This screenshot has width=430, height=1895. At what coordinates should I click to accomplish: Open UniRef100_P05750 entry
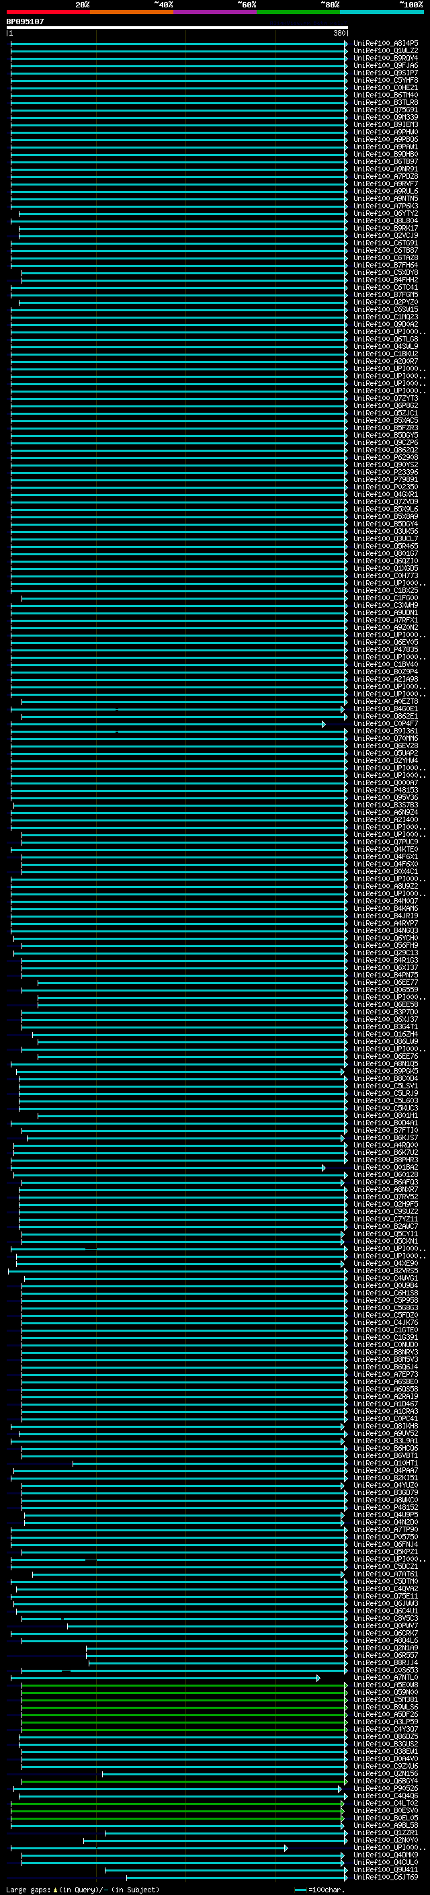(x=386, y=1537)
